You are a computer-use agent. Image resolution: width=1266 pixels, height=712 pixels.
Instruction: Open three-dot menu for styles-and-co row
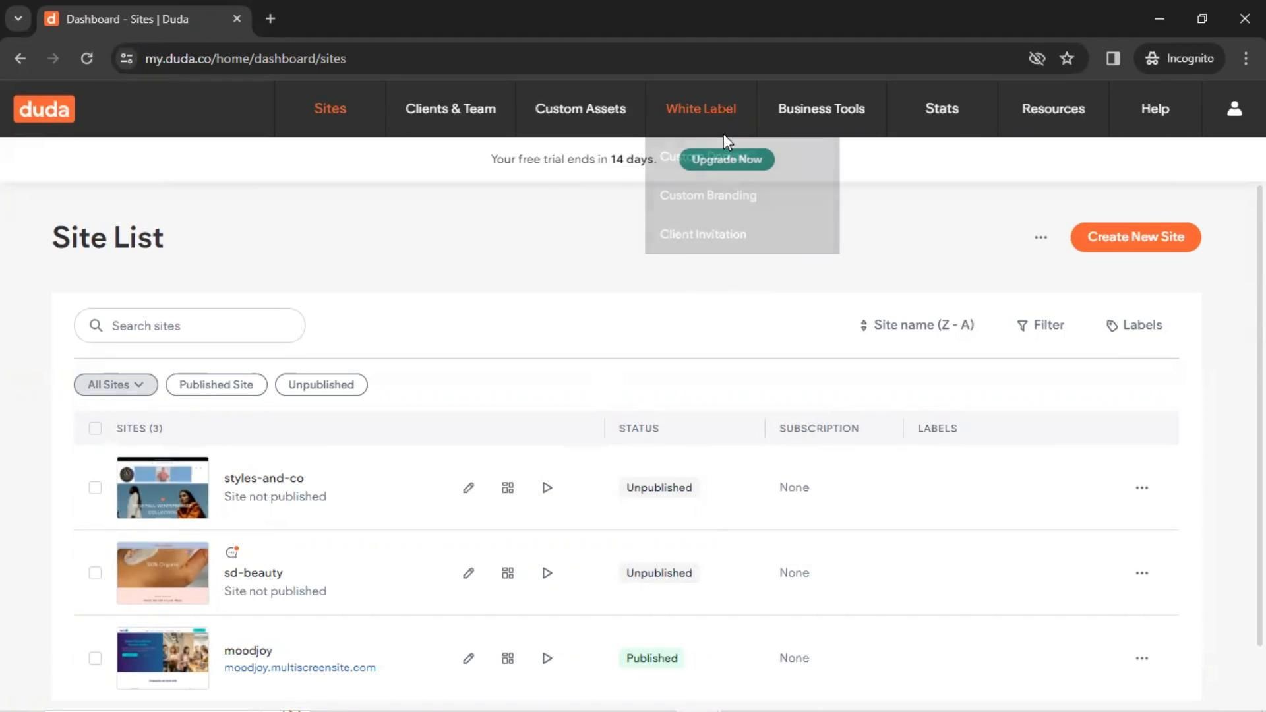pyautogui.click(x=1141, y=488)
